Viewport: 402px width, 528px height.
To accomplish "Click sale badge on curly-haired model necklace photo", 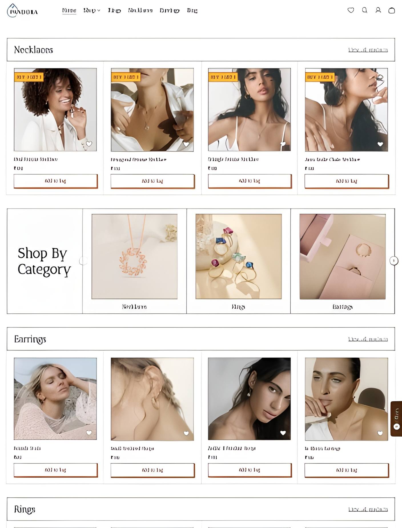I will [29, 77].
